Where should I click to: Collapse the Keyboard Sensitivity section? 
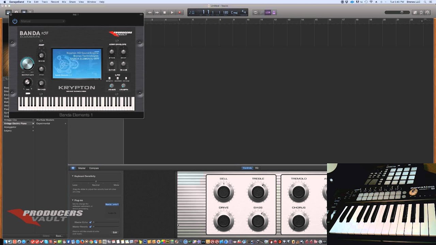(x=73, y=176)
